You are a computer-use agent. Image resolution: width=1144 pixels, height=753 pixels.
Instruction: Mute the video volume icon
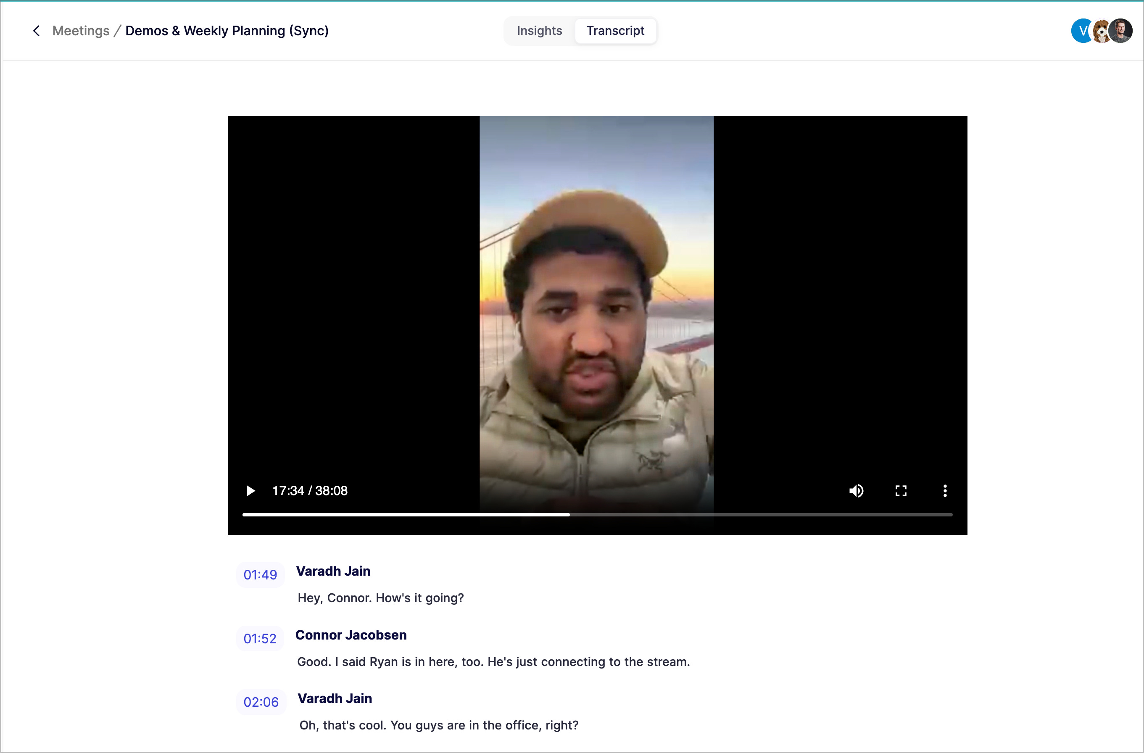(856, 491)
